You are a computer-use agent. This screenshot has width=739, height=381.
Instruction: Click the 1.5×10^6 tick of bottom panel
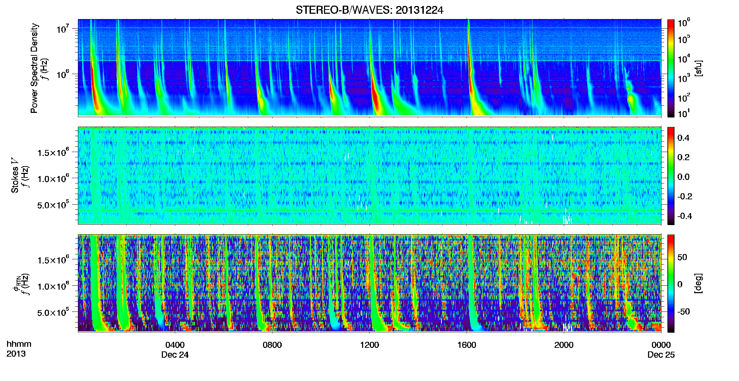coord(53,260)
